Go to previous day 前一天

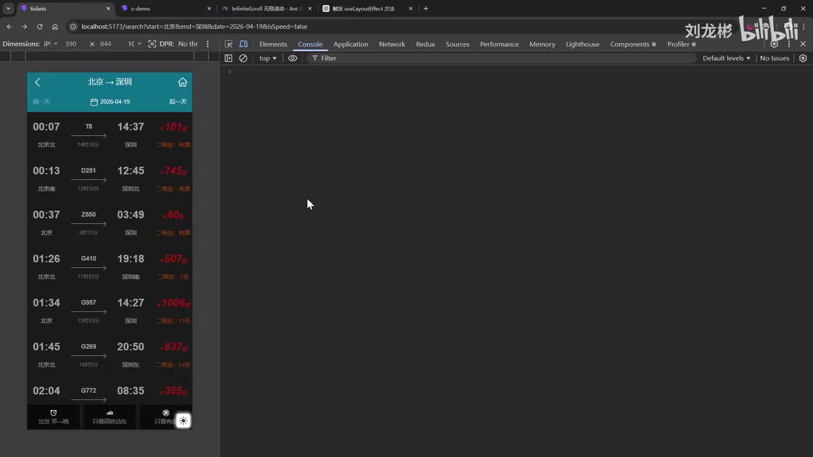pos(41,102)
